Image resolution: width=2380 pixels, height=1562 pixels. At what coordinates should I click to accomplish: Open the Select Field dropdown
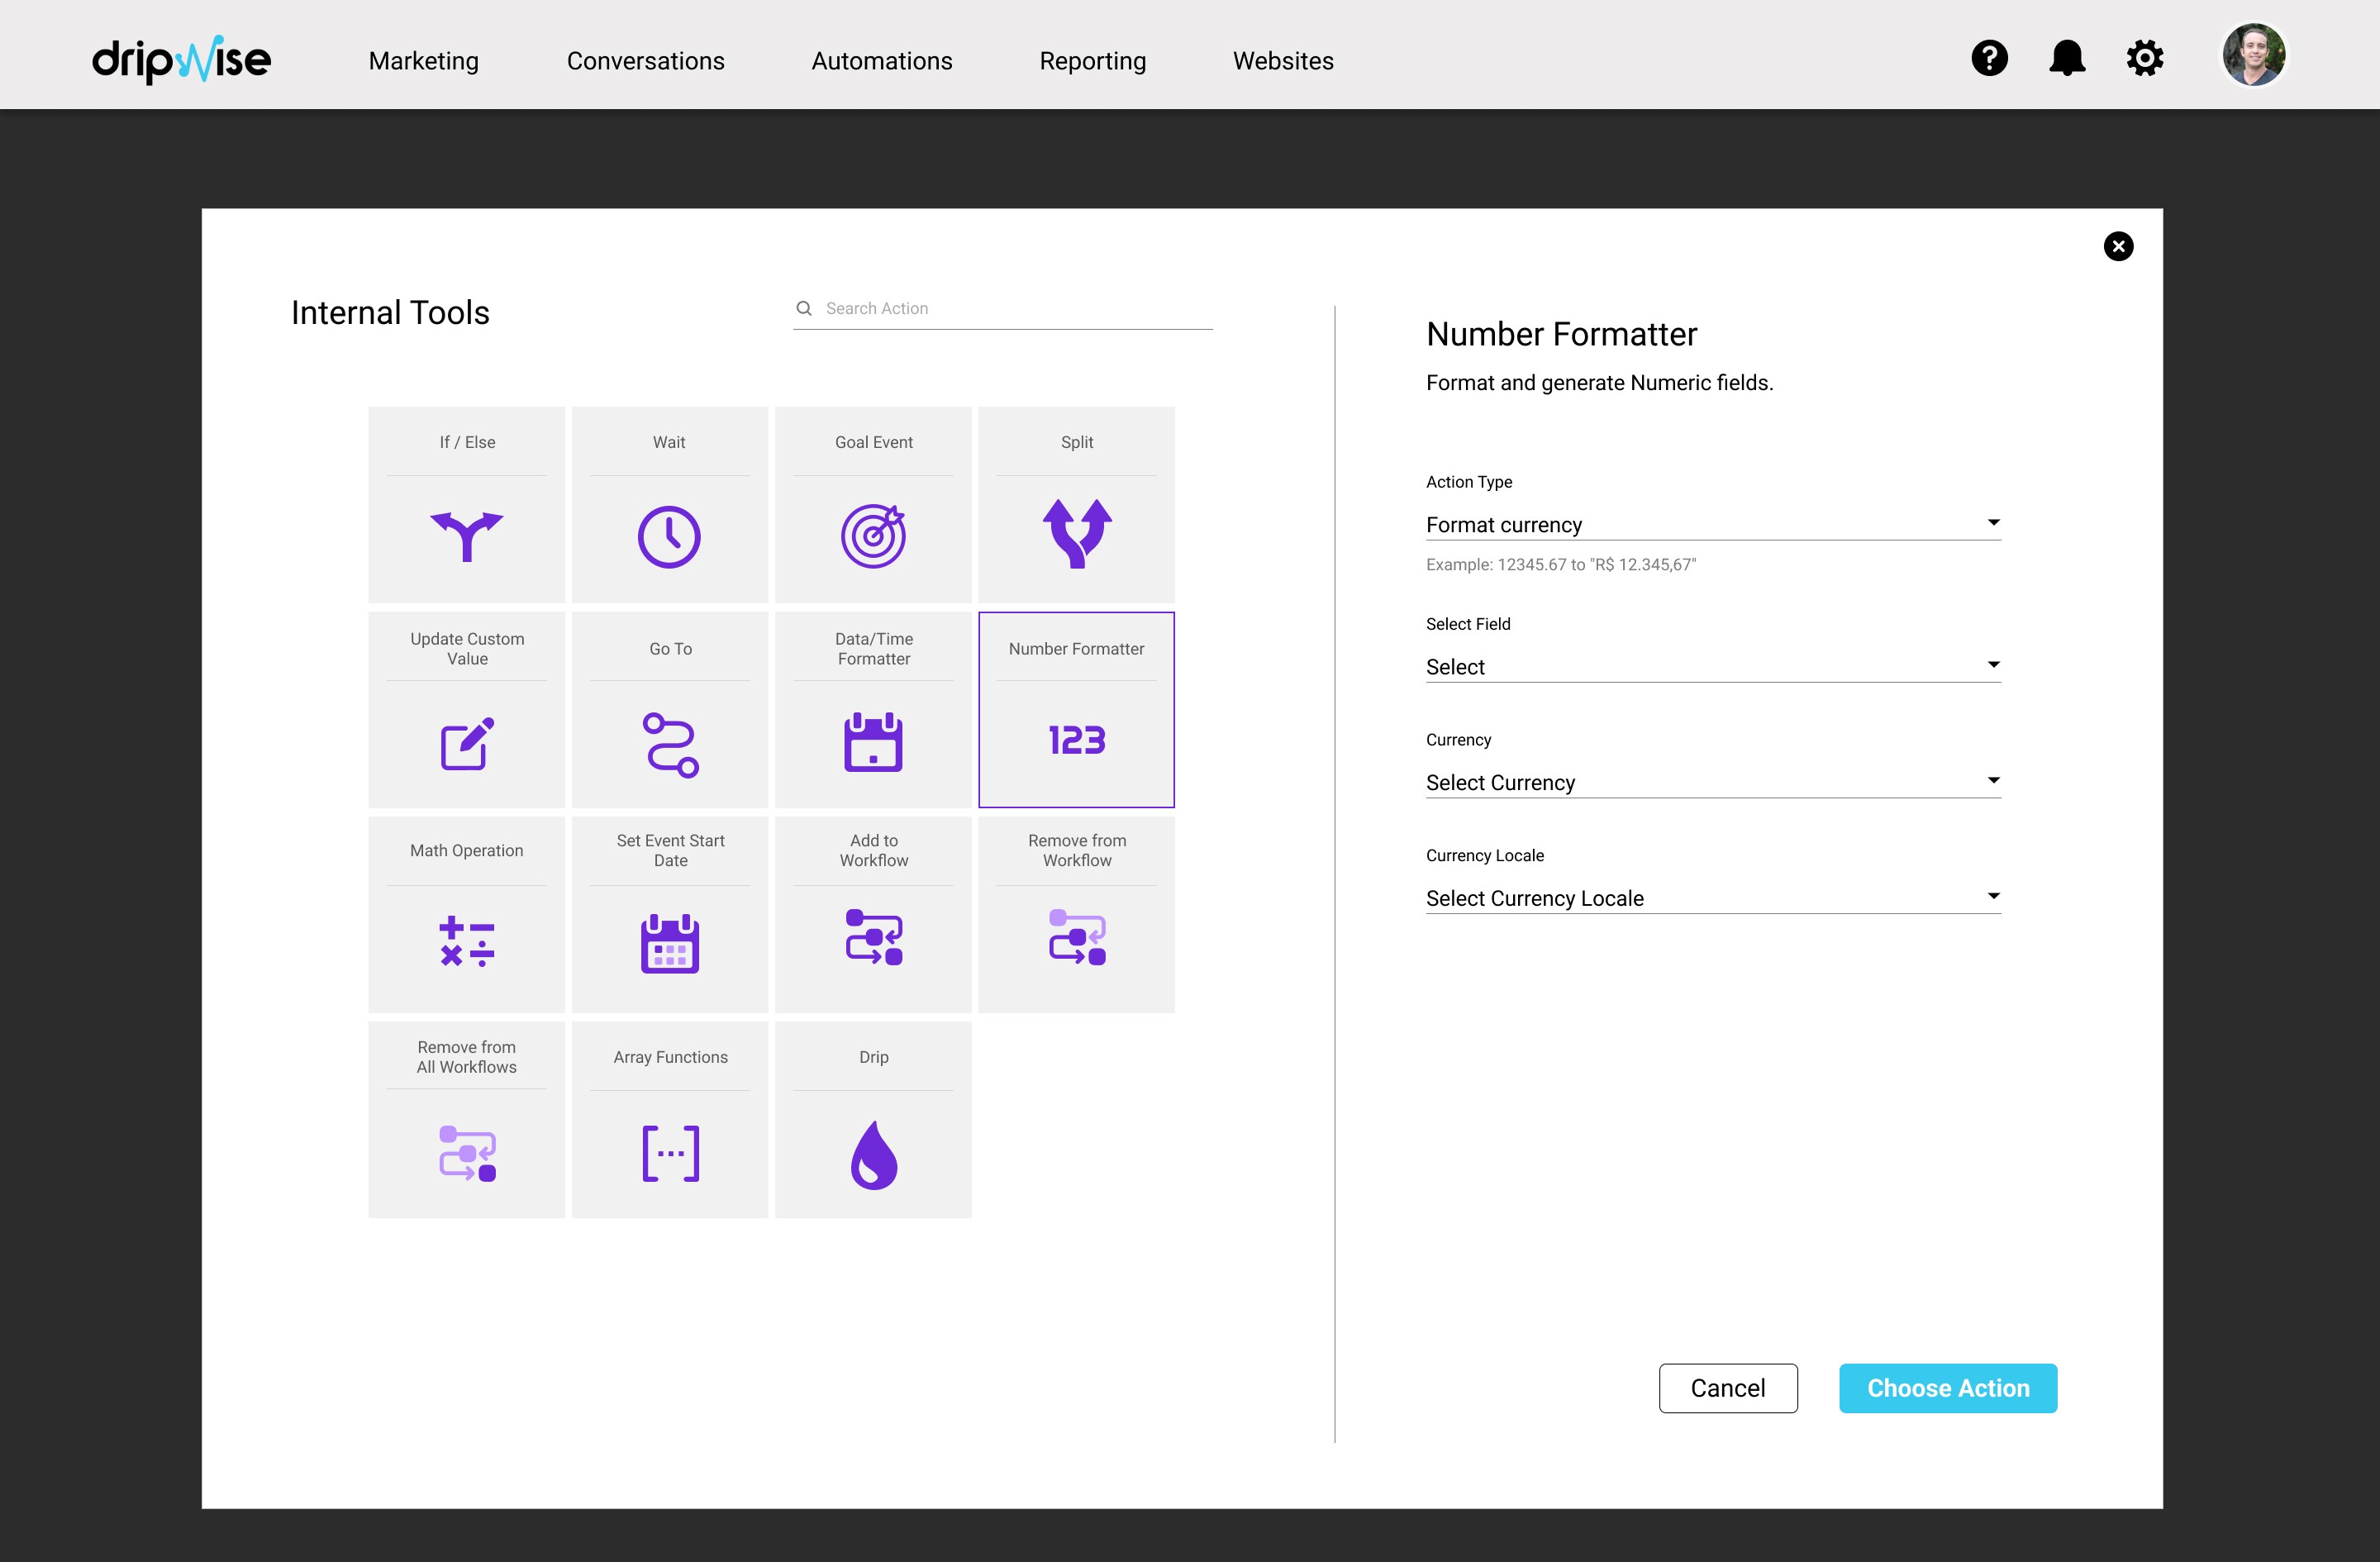coord(1712,666)
